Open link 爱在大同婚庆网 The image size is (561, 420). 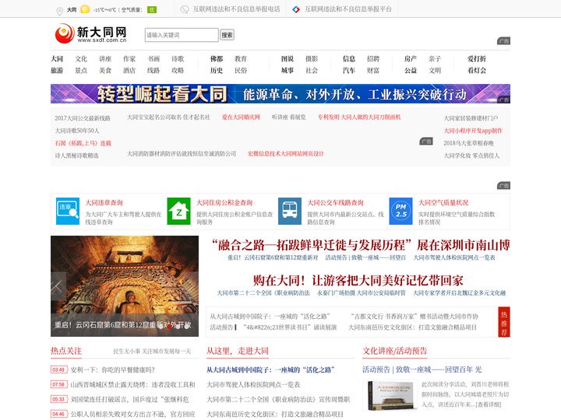pos(241,117)
